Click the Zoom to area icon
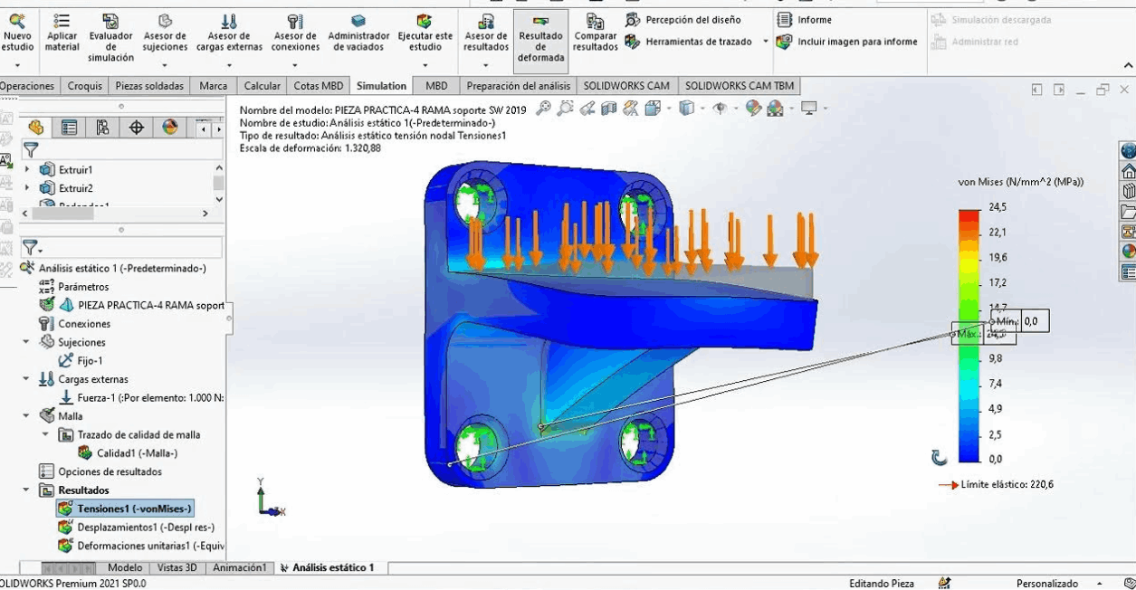This screenshot has height=590, width=1136. tap(565, 109)
